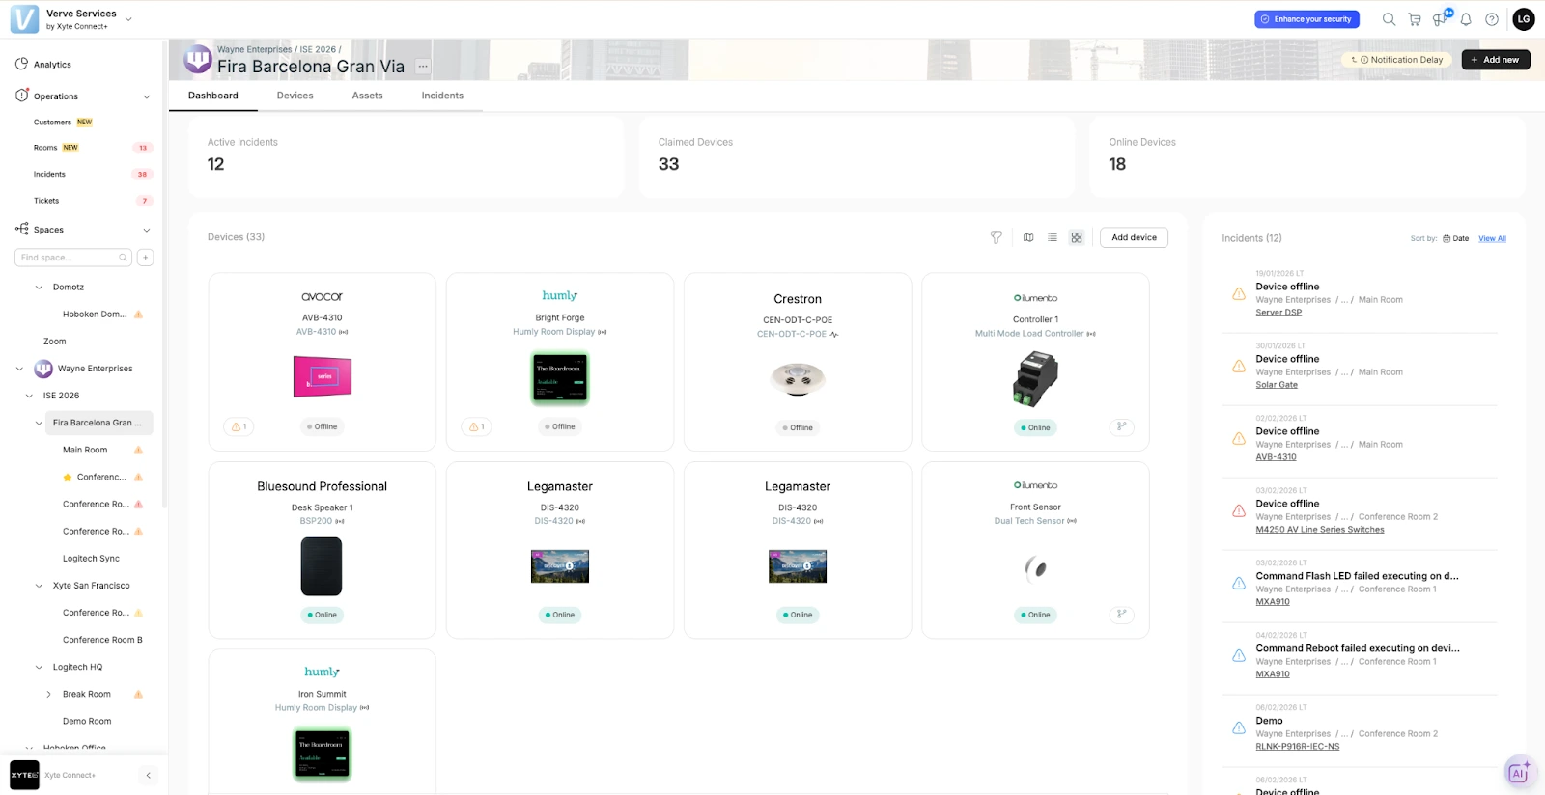Image resolution: width=1545 pixels, height=795 pixels.
Task: Click the Wayne Enterprises logo in header
Action: point(198,60)
